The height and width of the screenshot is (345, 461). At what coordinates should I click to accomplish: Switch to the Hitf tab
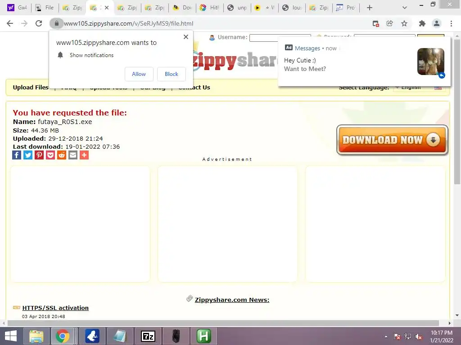[209, 8]
